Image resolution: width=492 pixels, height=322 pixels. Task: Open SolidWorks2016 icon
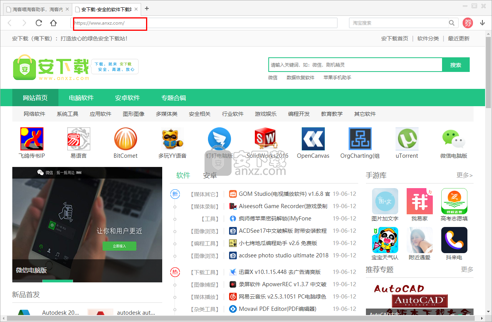266,139
